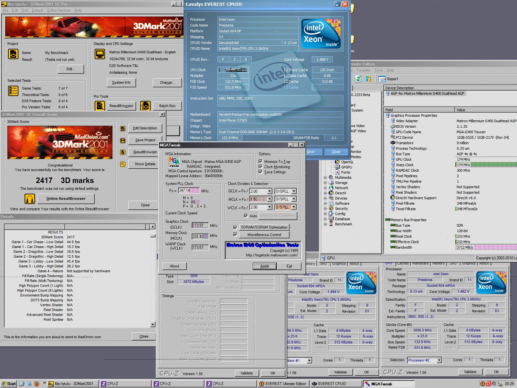Open the Favorites menu in EVEREST

[x=364, y=70]
